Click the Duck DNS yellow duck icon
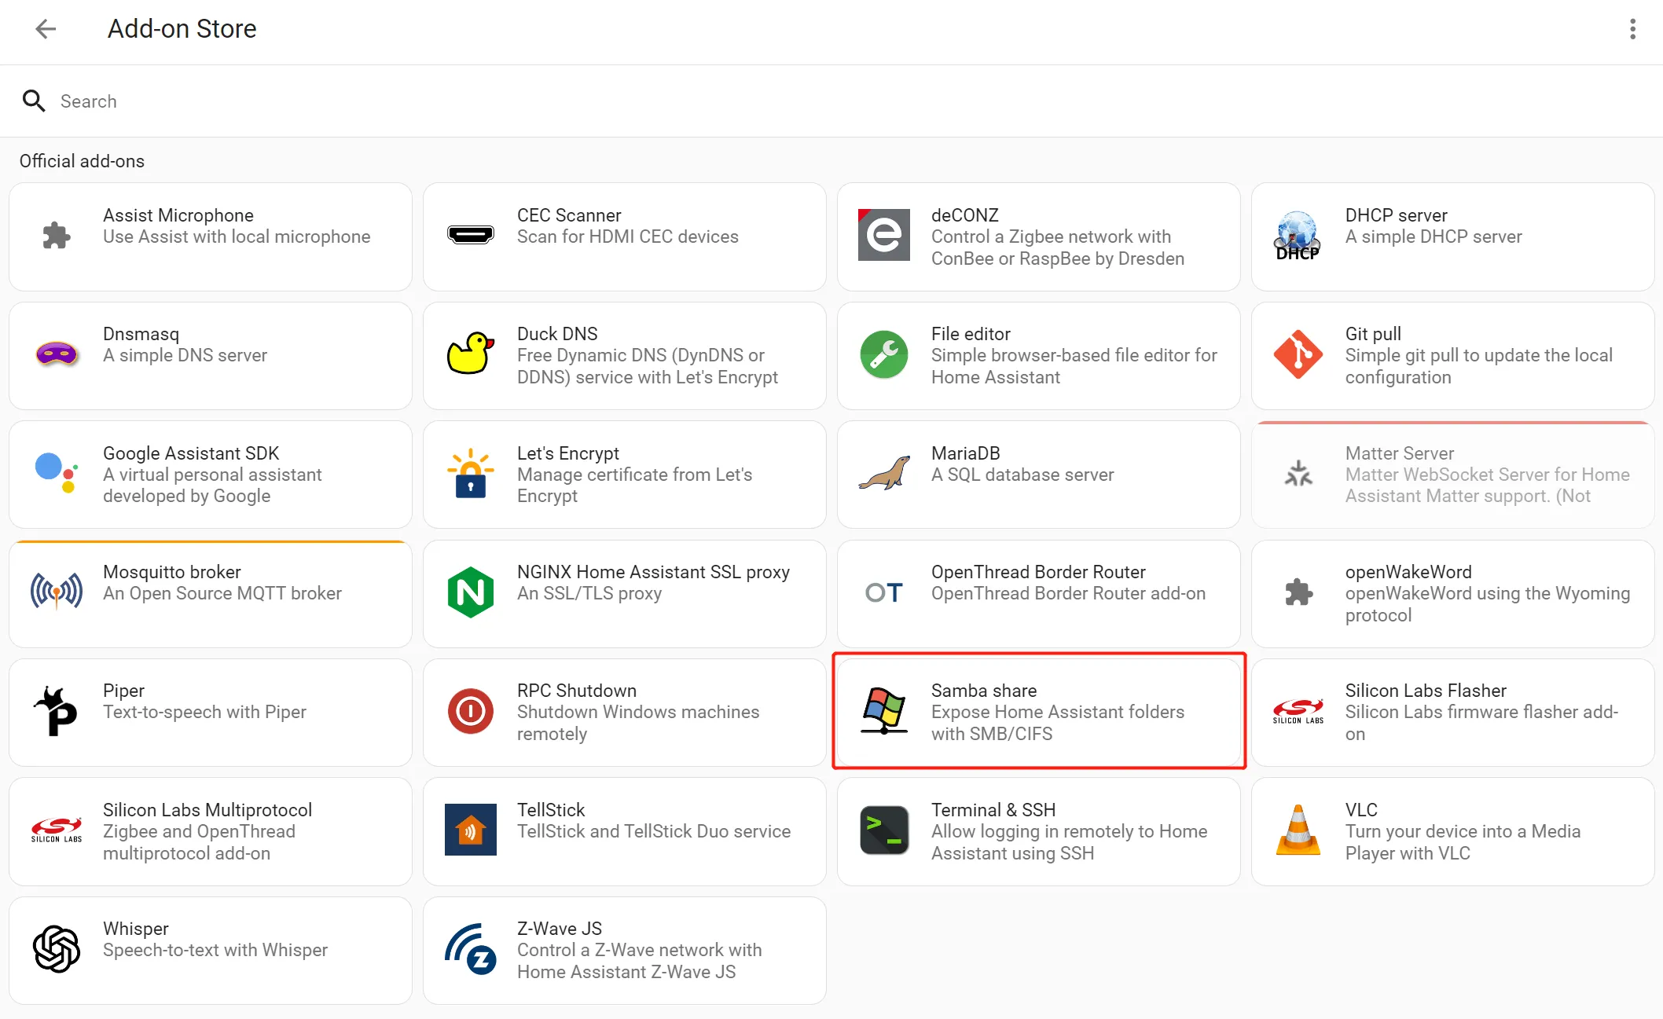 coord(470,354)
